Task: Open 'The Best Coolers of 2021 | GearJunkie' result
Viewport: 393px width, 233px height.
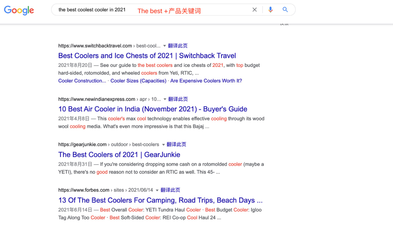Action: (x=119, y=155)
